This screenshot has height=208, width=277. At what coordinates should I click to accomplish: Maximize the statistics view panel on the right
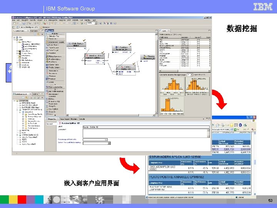[x=209, y=31]
